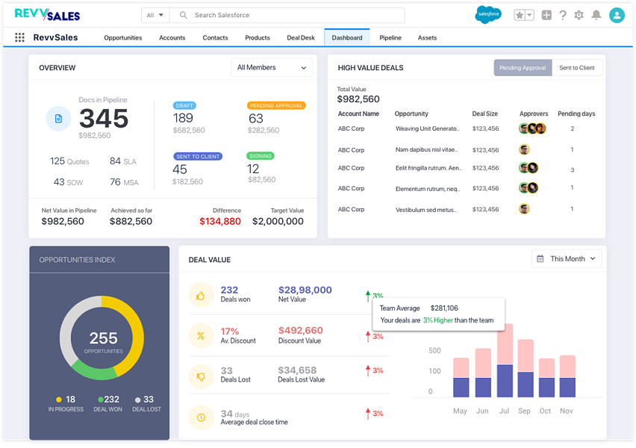Switch to Sent to Client view

coord(577,68)
